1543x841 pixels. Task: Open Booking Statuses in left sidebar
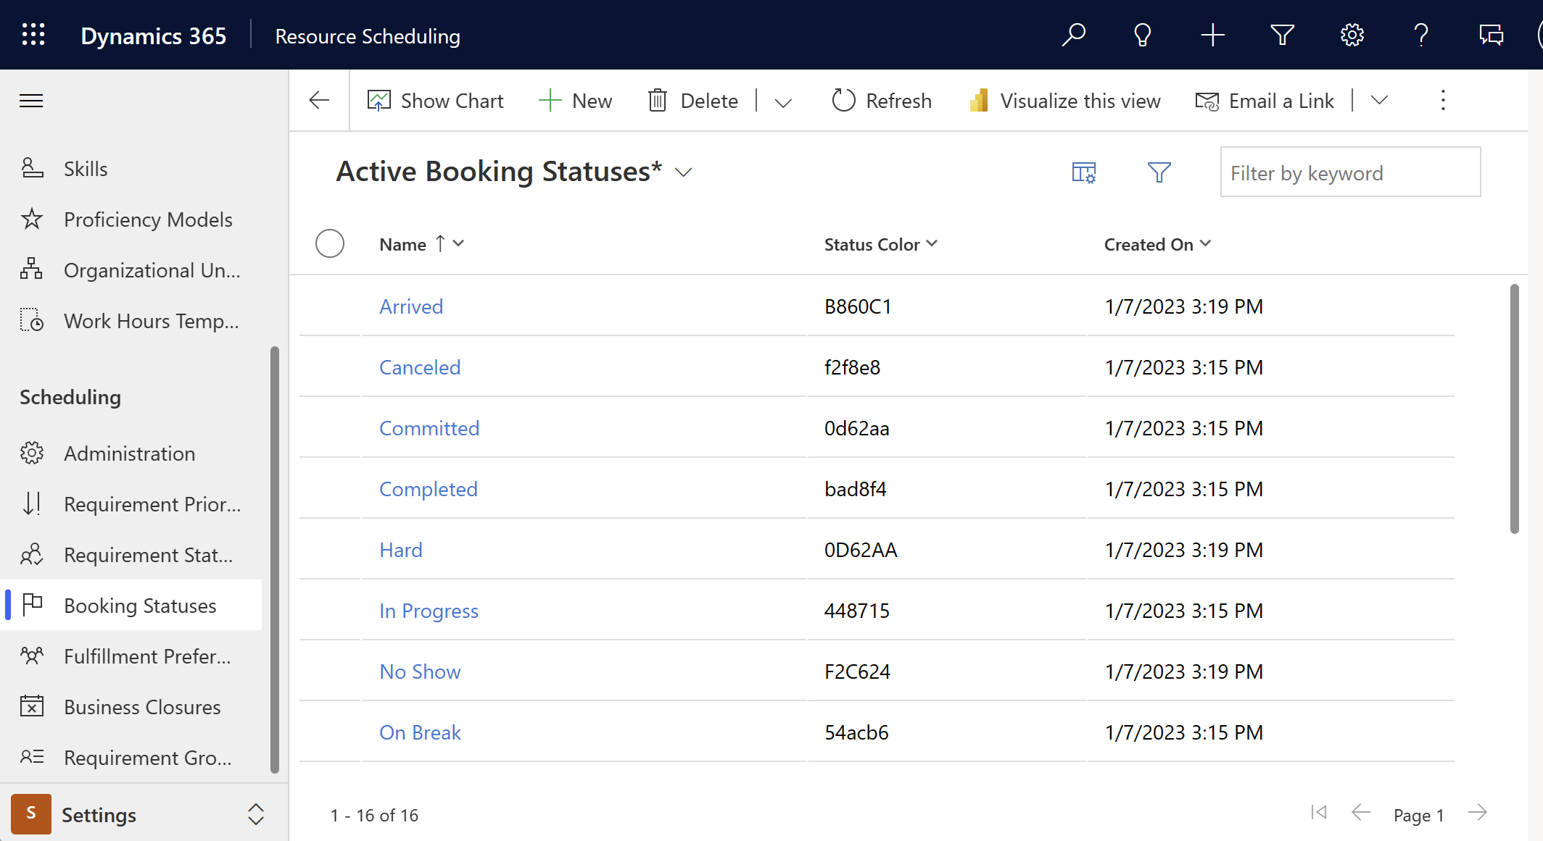139,604
